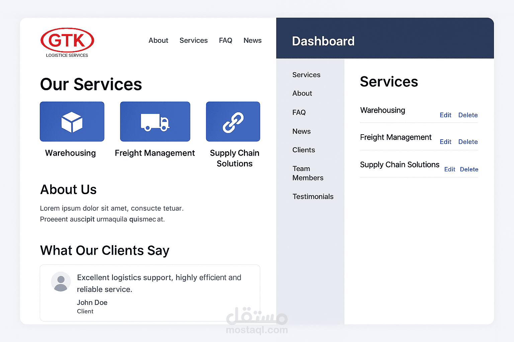The image size is (514, 342).
Task: Click the Services heading in dashboard panel
Action: click(x=389, y=82)
